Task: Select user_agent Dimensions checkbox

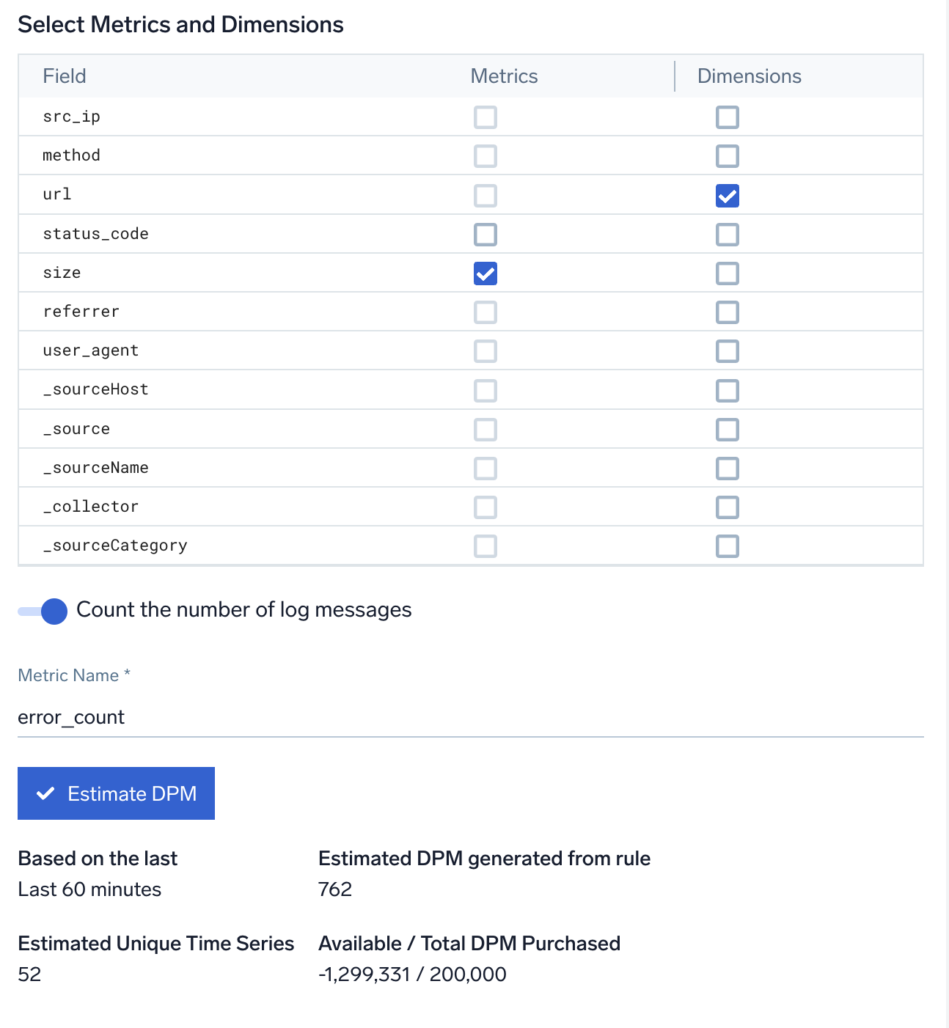Action: (727, 351)
